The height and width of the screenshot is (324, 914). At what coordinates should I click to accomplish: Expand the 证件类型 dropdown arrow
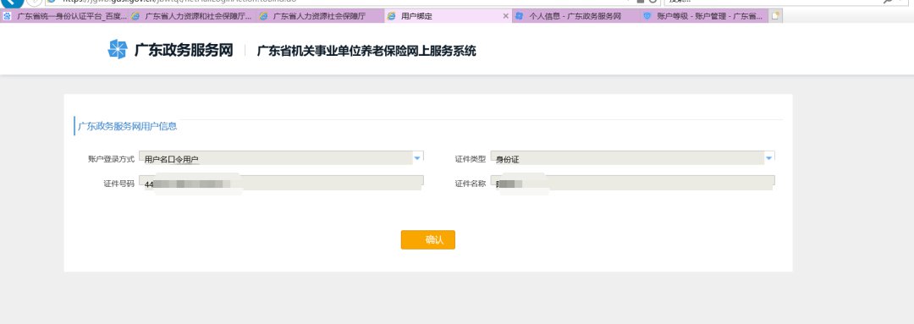768,157
